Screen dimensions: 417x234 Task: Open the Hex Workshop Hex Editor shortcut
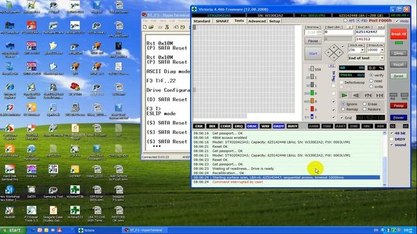(x=9, y=193)
